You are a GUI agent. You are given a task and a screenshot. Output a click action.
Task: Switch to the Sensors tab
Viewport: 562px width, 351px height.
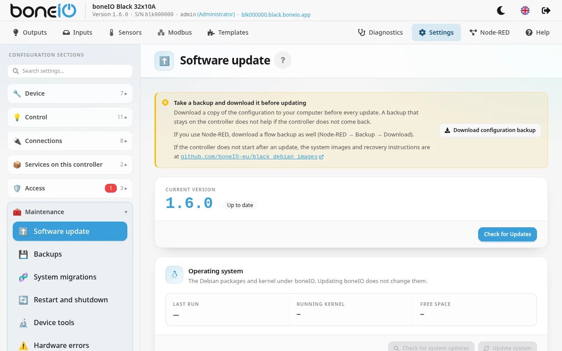pos(125,32)
